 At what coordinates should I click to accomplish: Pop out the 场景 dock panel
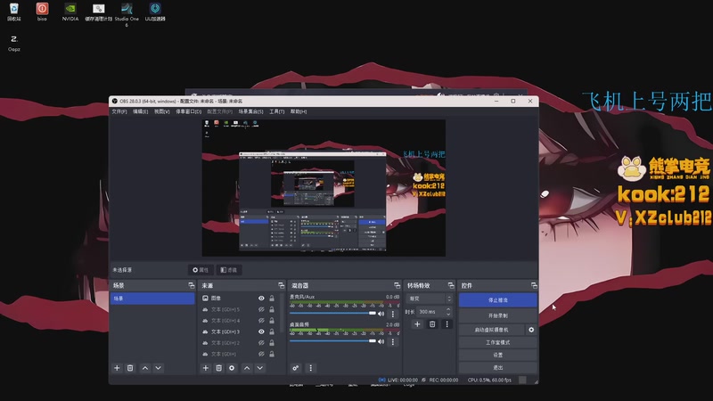[x=191, y=285]
